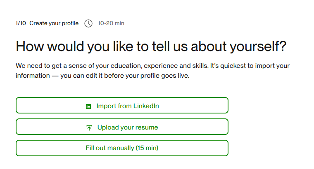Click the Create your profile label

(x=54, y=23)
